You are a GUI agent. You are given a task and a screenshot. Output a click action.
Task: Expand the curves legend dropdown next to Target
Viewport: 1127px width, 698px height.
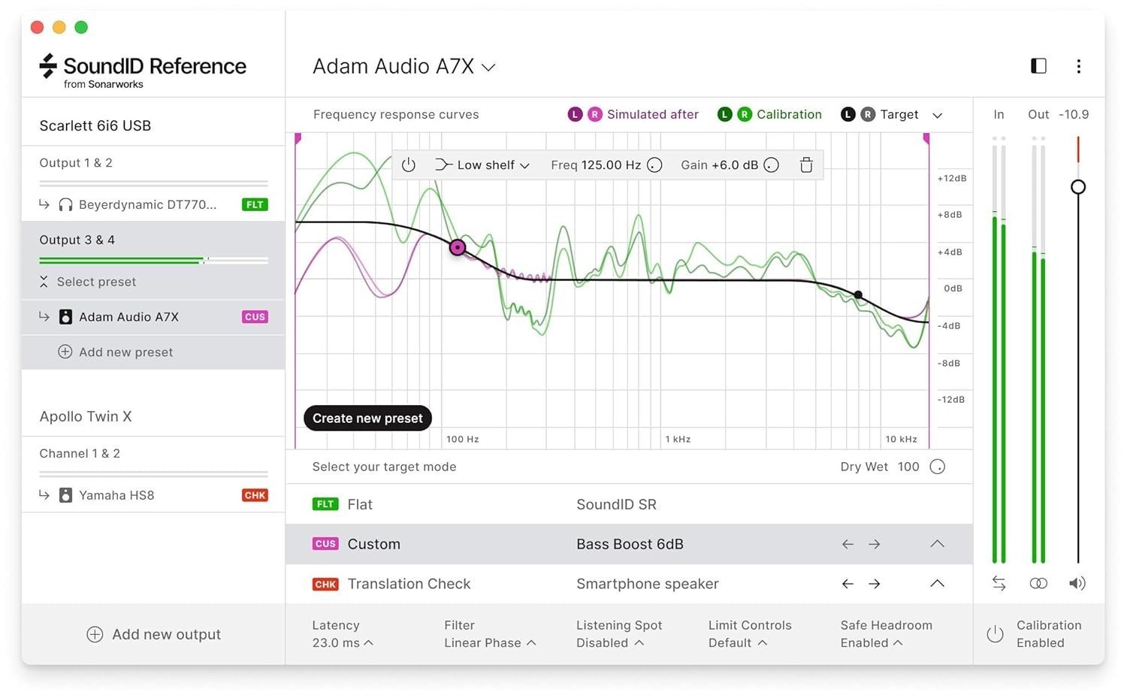click(937, 115)
